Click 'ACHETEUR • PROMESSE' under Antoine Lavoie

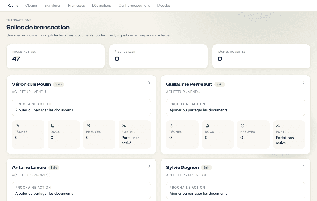[x=32, y=175]
